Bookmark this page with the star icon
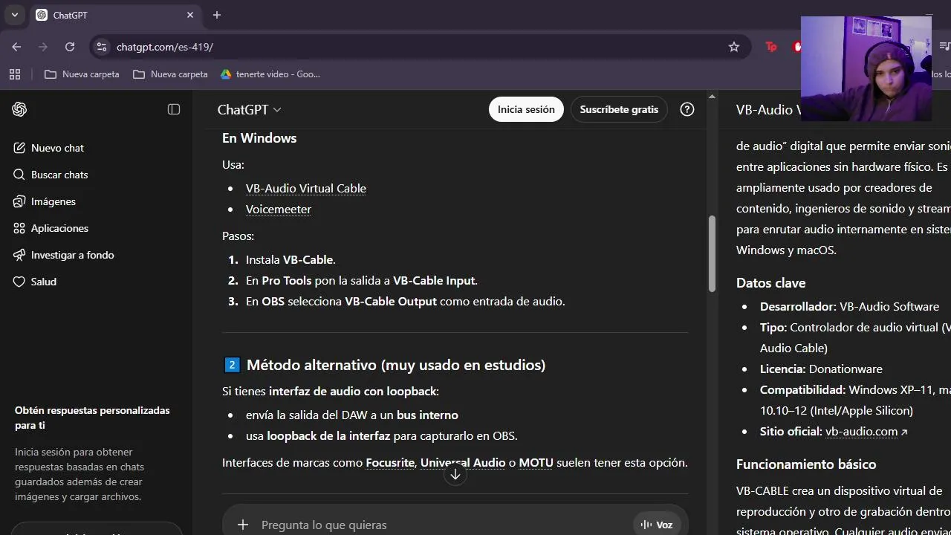The width and height of the screenshot is (951, 535). 734,47
